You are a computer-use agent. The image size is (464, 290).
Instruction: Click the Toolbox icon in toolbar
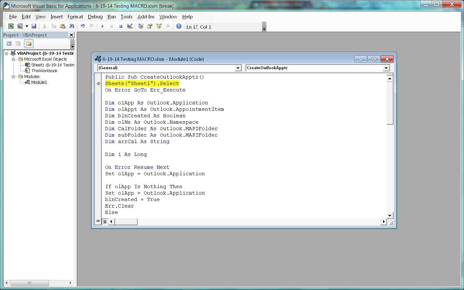[168, 26]
